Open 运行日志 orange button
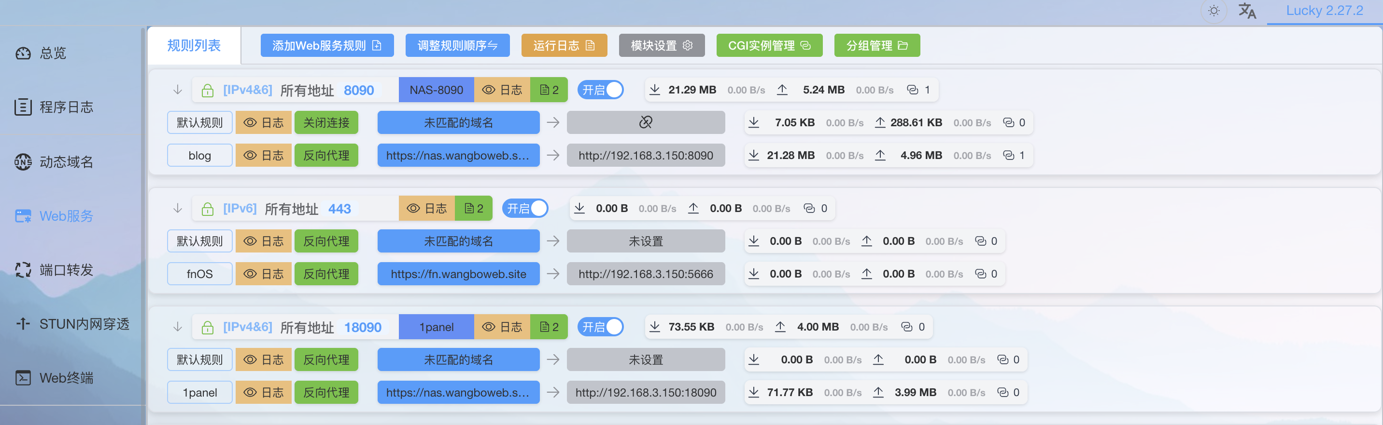This screenshot has height=425, width=1383. (x=564, y=46)
